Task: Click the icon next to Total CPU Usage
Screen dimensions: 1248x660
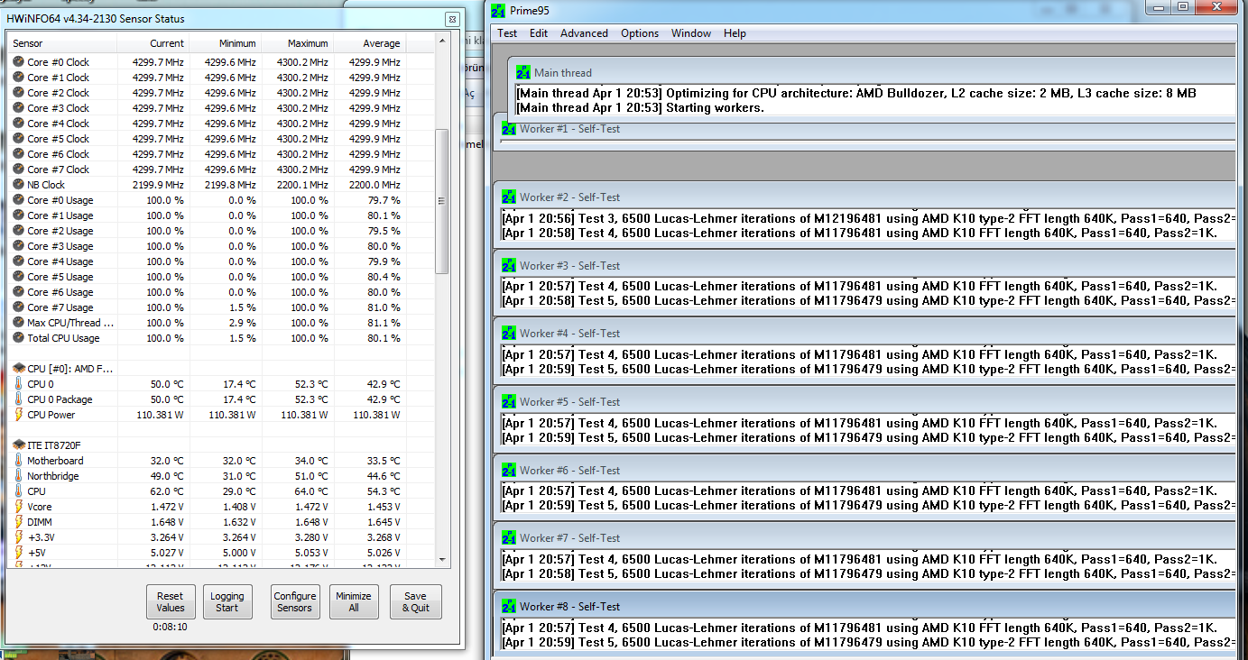Action: (x=18, y=338)
